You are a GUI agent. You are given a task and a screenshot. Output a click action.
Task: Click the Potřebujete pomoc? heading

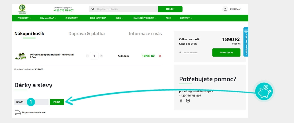click(x=208, y=79)
